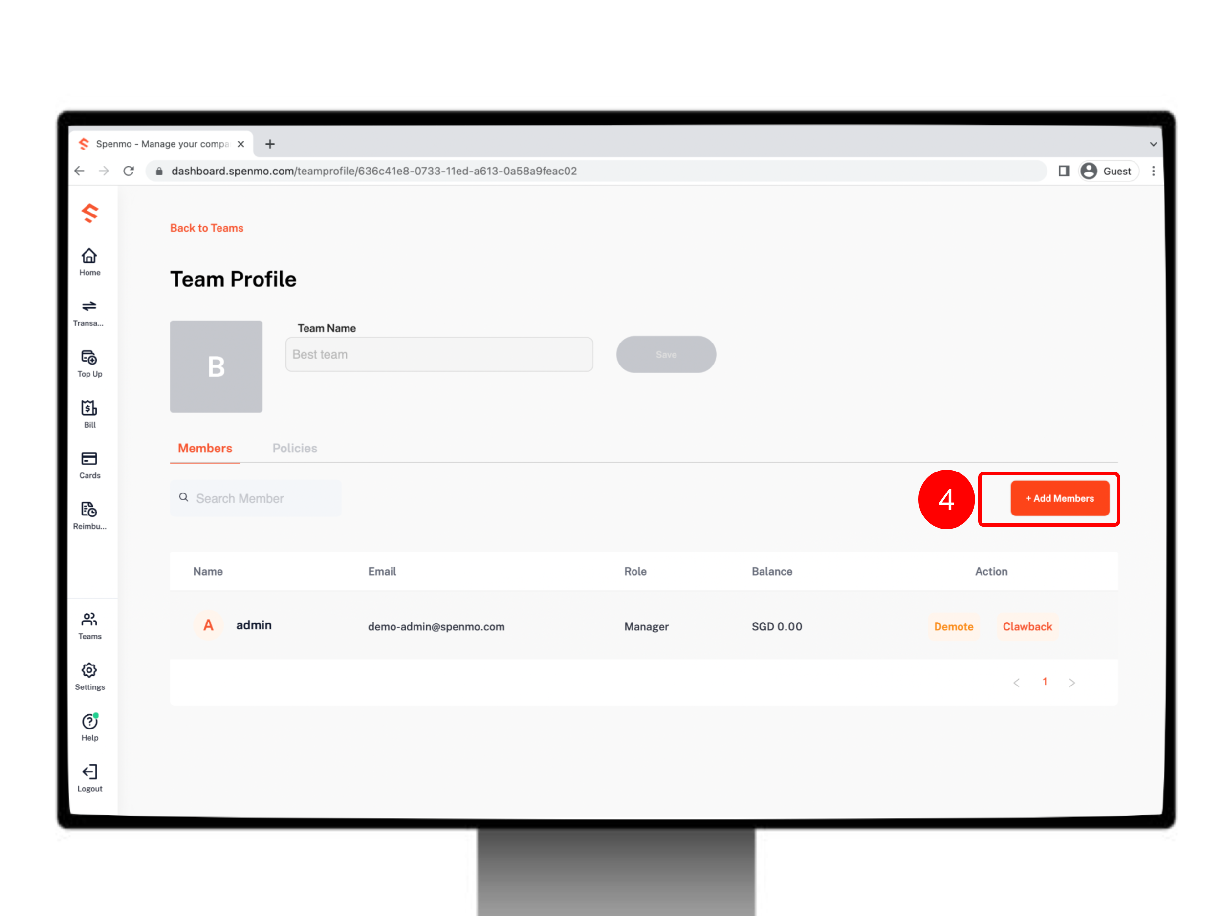Viewport: 1222px width, 922px height.
Task: Select the Members tab
Action: coord(204,449)
